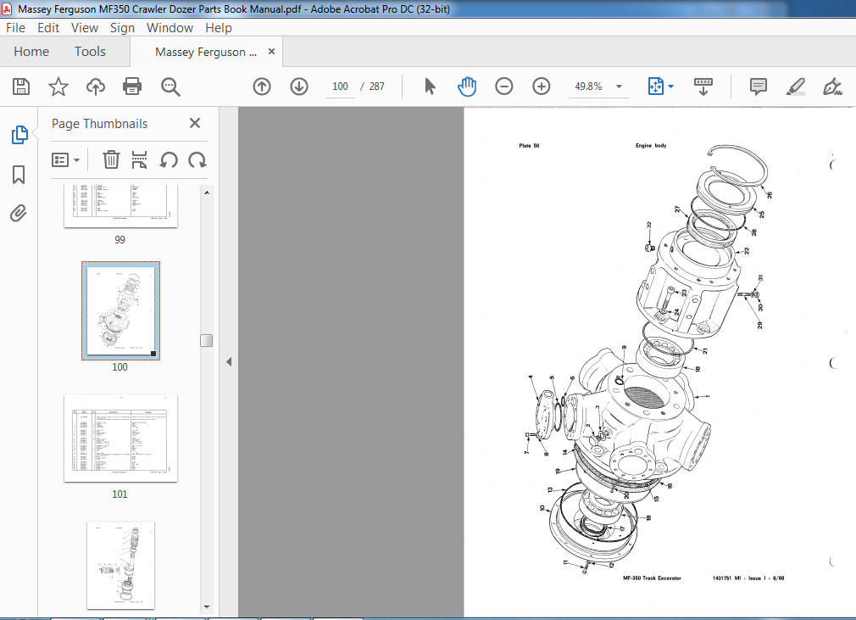Switch to the Tools tab

[x=90, y=52]
